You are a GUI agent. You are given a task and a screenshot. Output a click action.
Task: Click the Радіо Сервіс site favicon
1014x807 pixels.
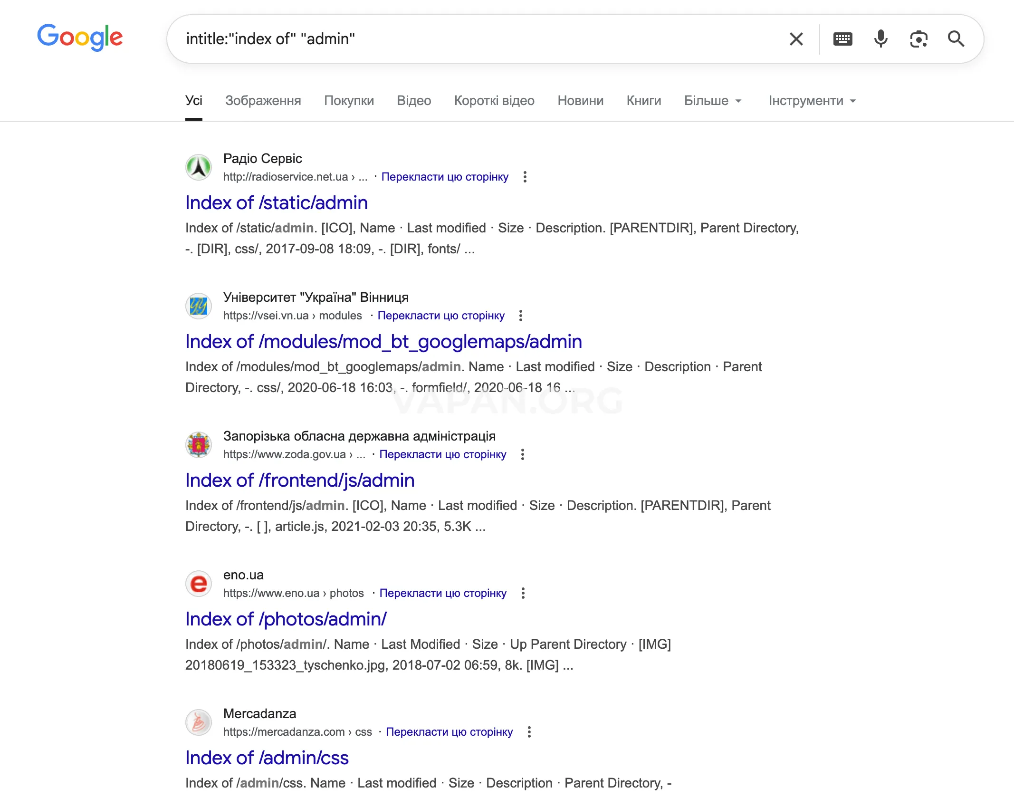coord(199,167)
